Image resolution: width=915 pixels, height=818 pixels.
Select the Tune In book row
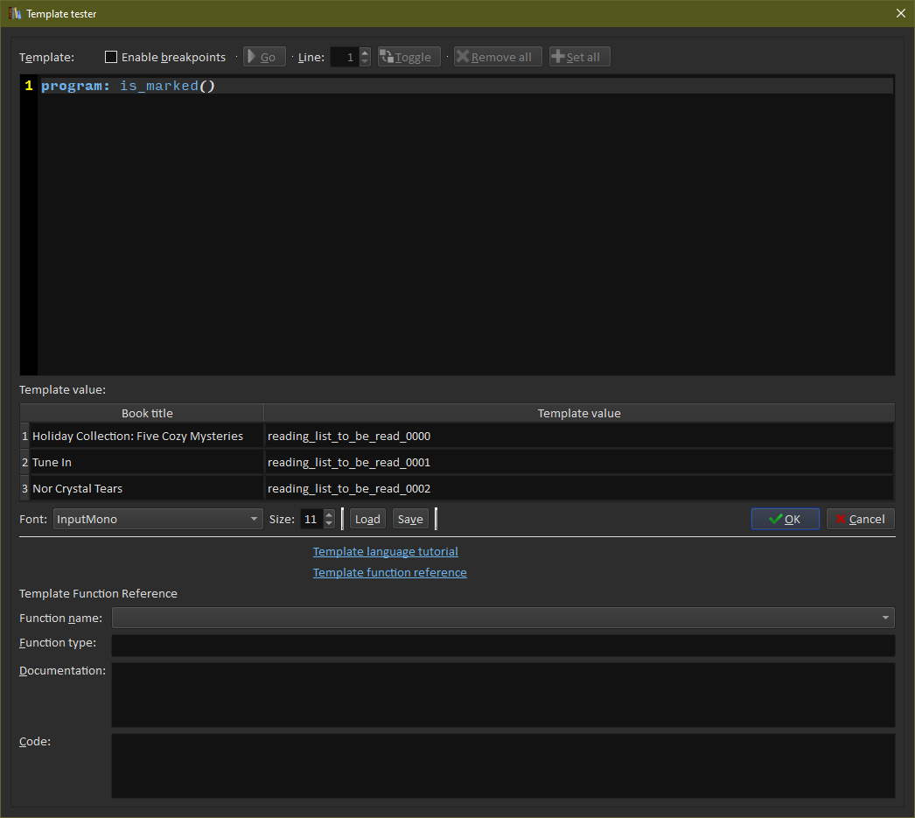point(146,462)
